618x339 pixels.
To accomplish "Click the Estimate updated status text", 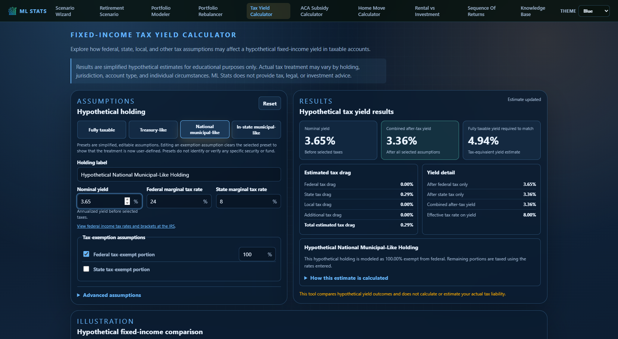I will pos(524,99).
